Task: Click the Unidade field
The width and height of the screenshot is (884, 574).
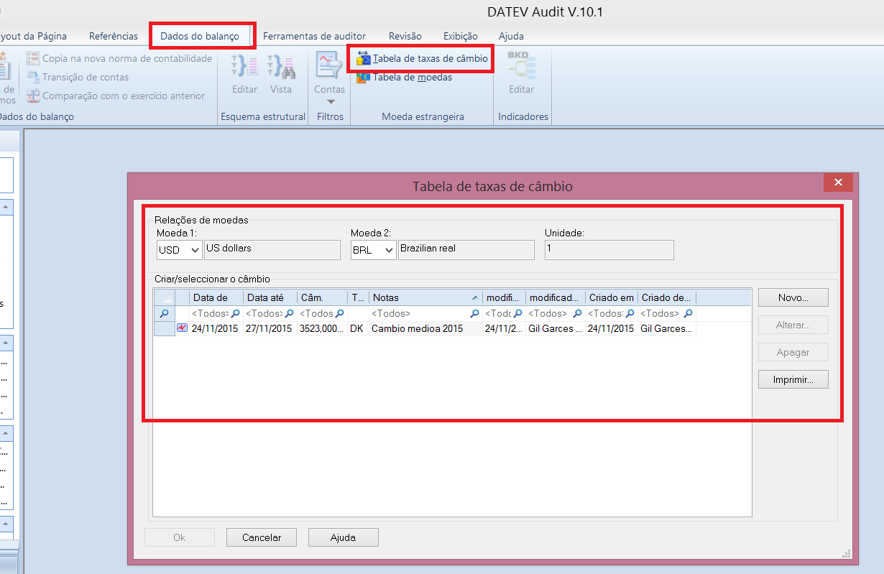Action: [609, 250]
